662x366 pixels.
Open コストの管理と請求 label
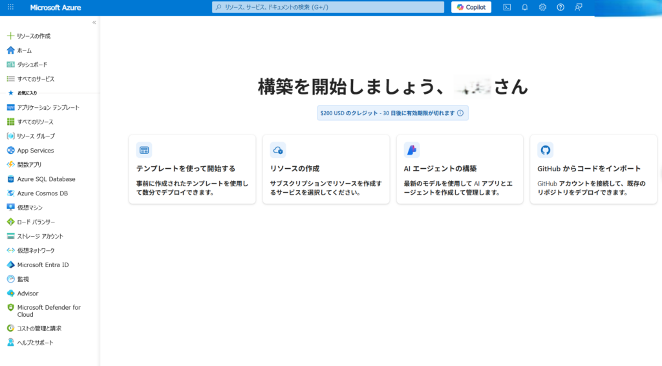(x=39, y=328)
